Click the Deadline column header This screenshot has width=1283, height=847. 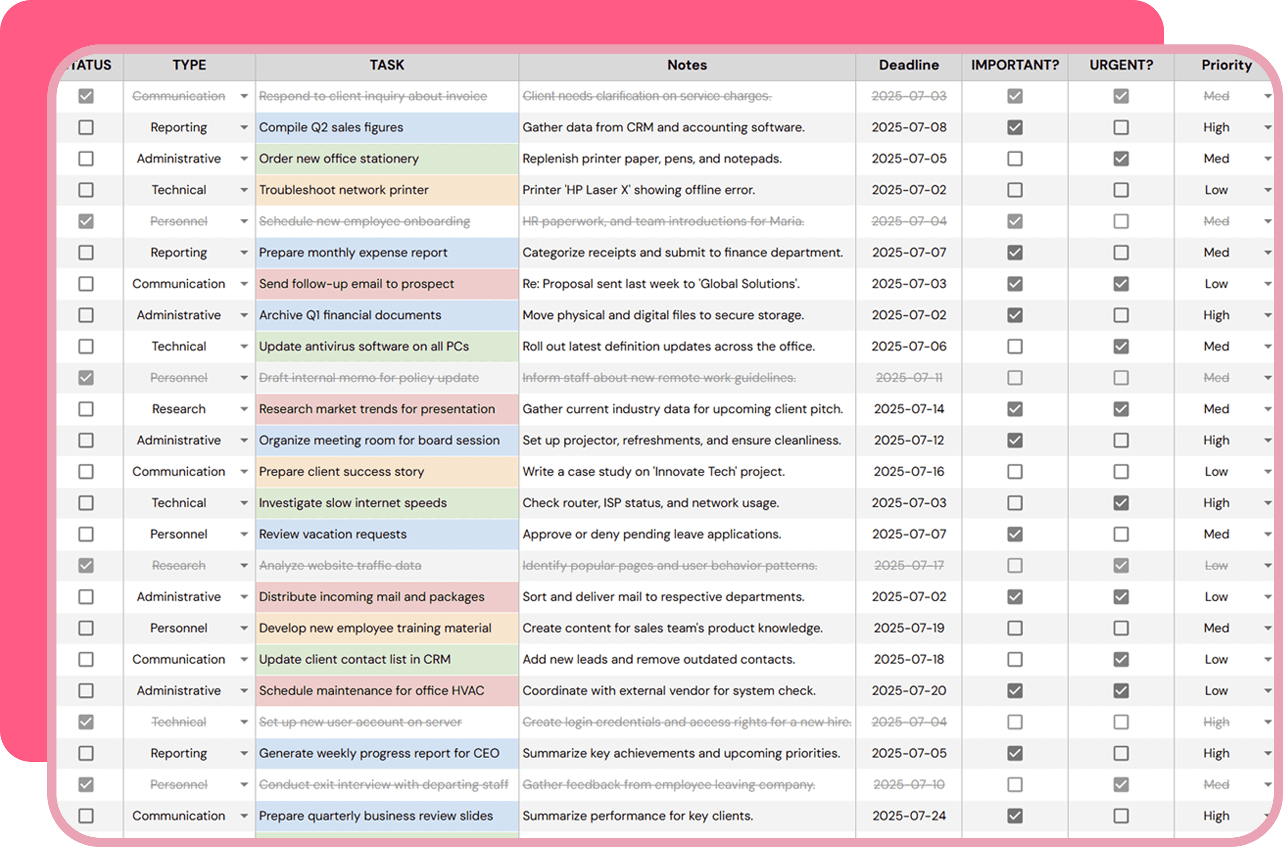(x=909, y=65)
